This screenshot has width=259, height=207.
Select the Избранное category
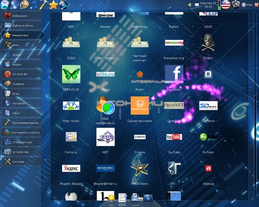(22, 15)
